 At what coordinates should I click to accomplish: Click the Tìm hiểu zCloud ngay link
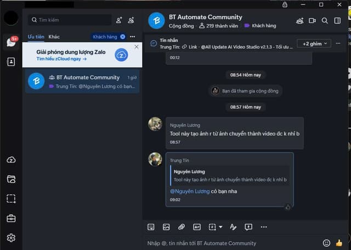tap(61, 59)
